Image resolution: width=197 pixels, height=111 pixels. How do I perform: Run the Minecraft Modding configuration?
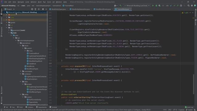[153, 6]
